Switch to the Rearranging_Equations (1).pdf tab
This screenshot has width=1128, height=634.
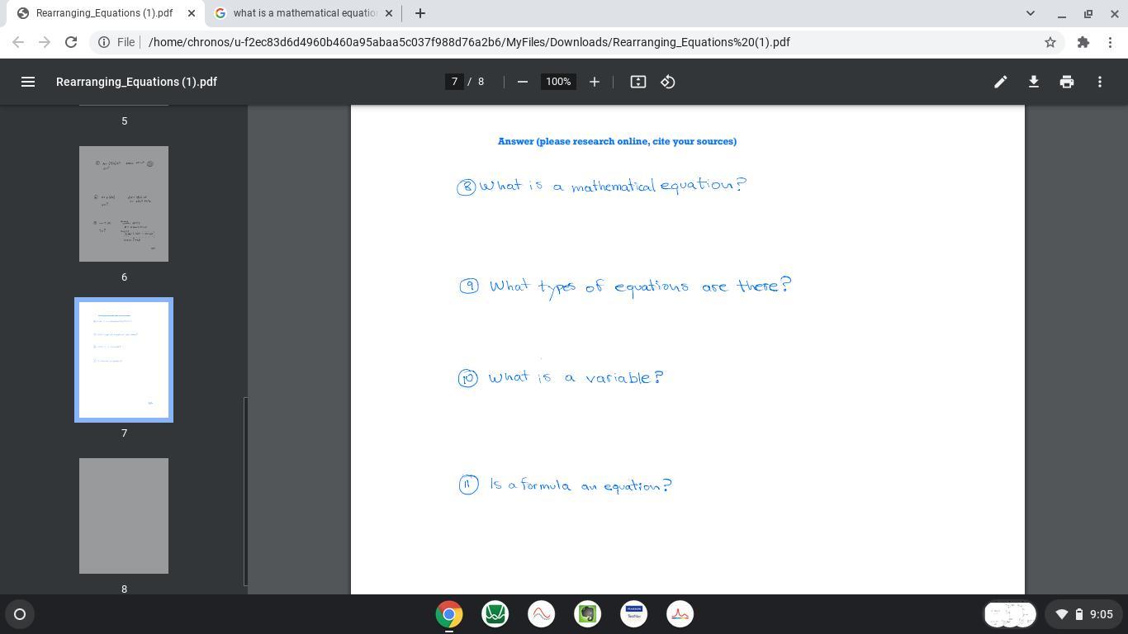point(105,13)
